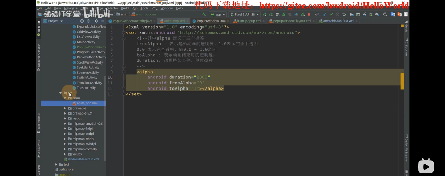445x176 pixels.
Task: Click the blue translate plugin icon
Action: [x=393, y=14]
